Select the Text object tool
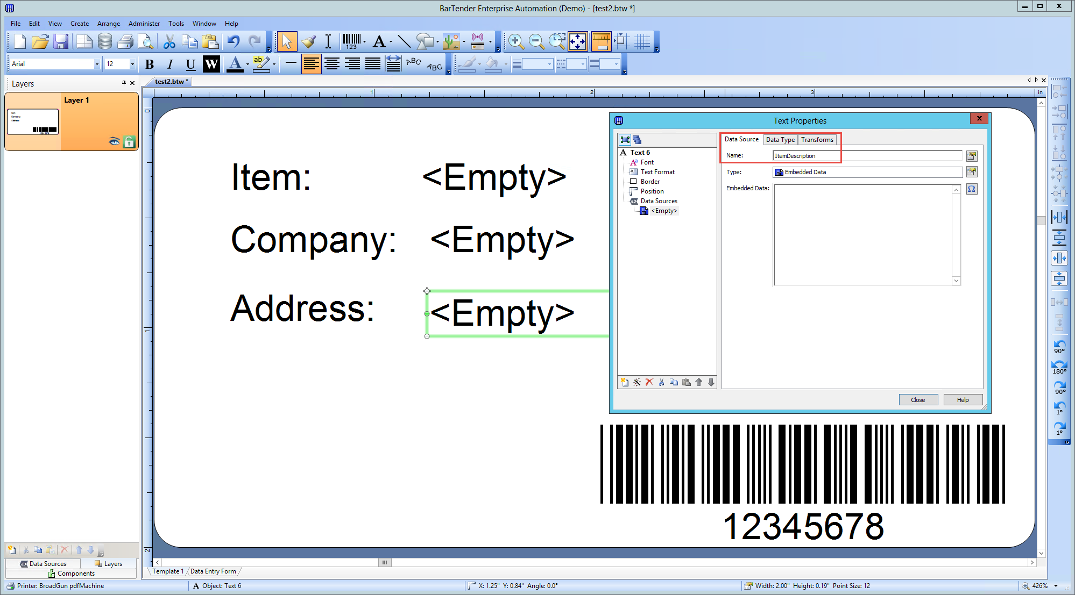 [x=379, y=41]
